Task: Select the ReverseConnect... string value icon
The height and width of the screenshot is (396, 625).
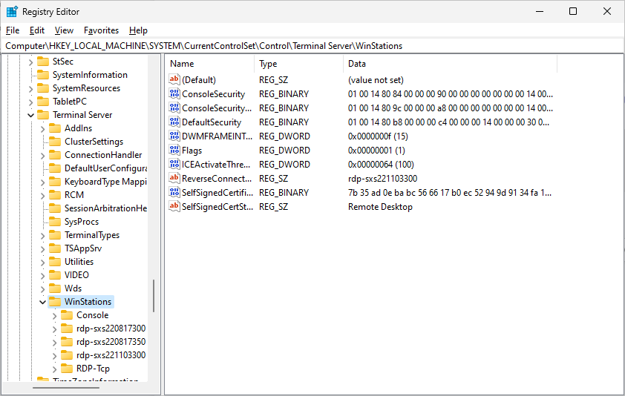Action: coord(174,178)
